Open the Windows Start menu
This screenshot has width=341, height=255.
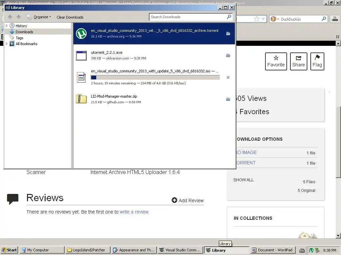[x=9, y=250]
